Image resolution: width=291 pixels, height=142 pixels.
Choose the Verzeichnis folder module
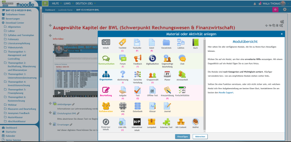click(166, 42)
